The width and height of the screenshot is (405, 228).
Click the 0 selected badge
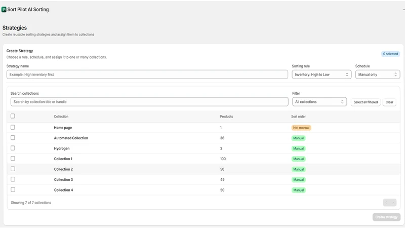[x=390, y=54]
